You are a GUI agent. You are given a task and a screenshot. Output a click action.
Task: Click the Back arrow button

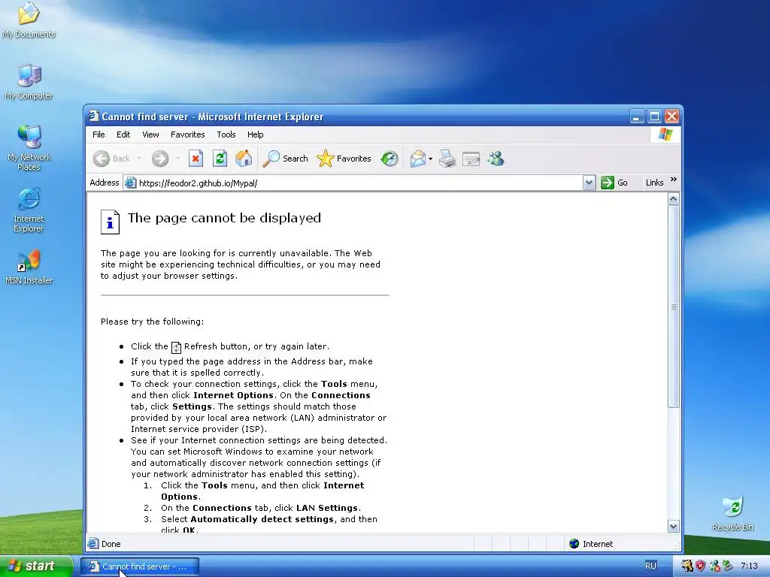point(102,159)
